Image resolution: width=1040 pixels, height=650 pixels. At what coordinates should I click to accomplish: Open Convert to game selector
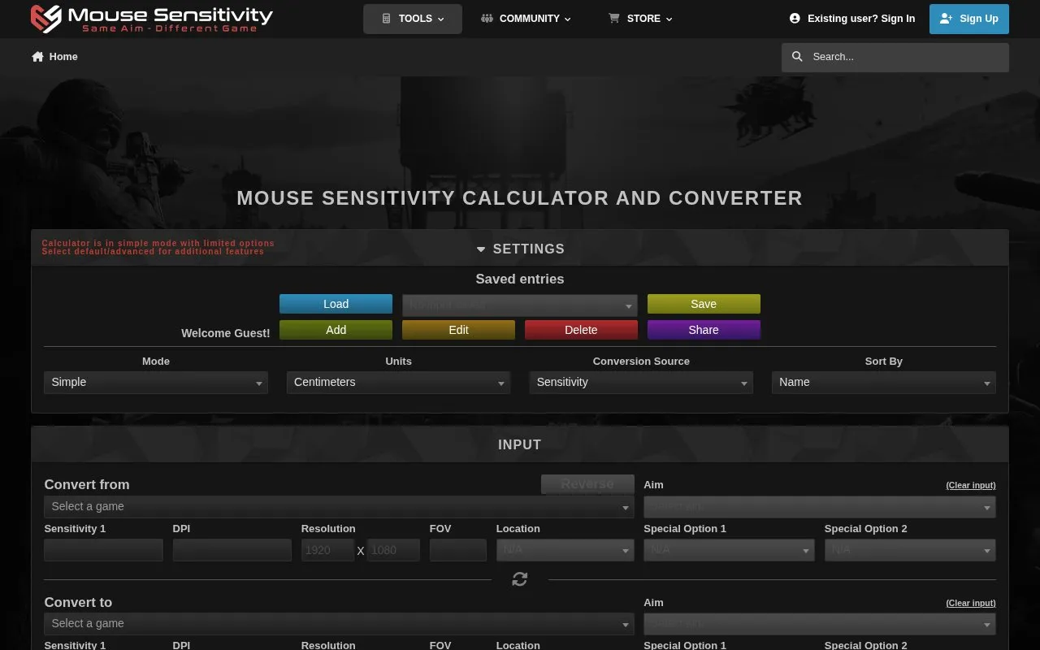tap(339, 624)
